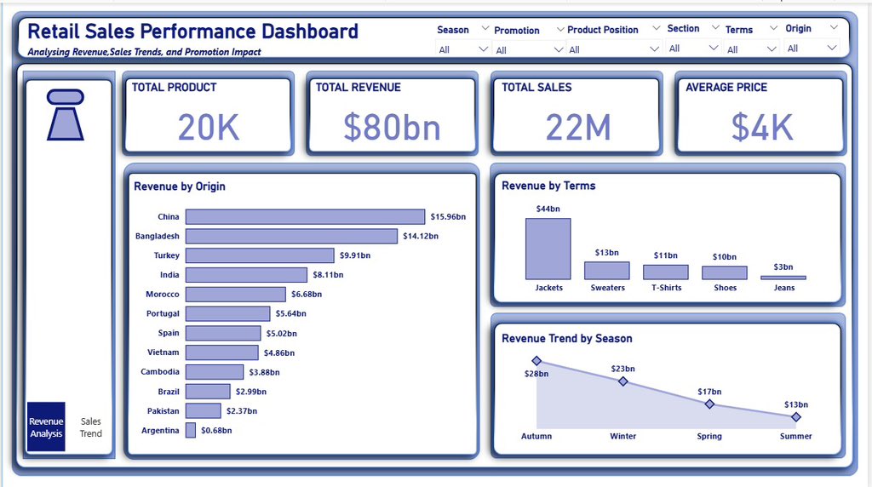
Task: Click the Revenue by Origin chart title
Action: click(x=180, y=186)
